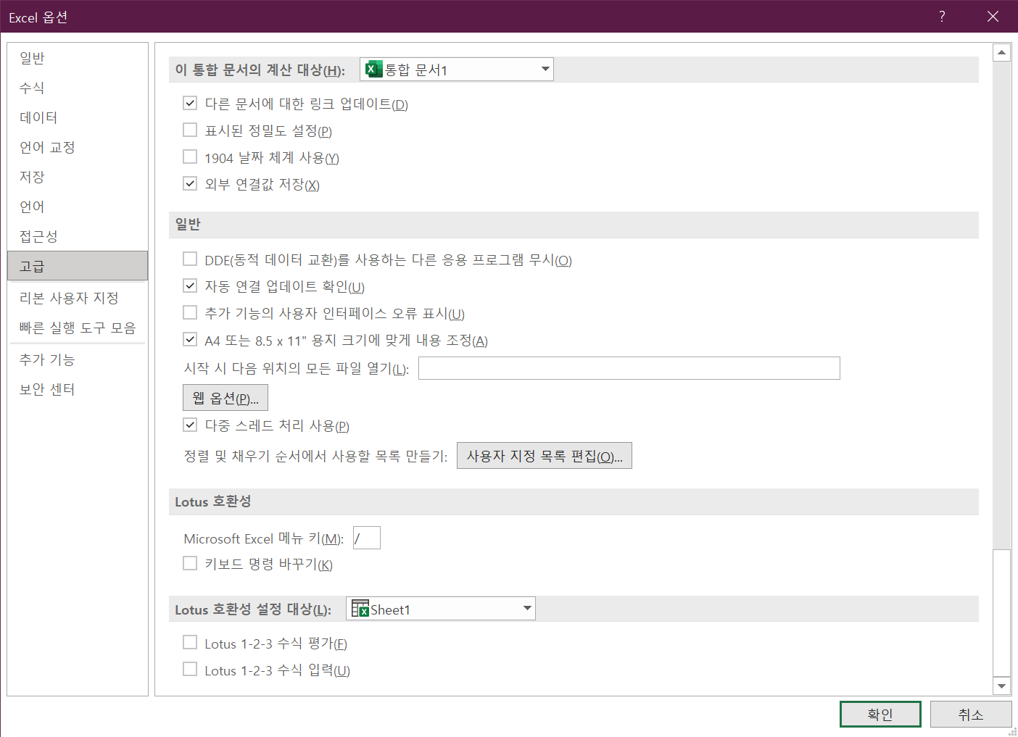Close the Excel 옵션 dialog
Viewport: 1018px width, 737px height.
pos(993,17)
